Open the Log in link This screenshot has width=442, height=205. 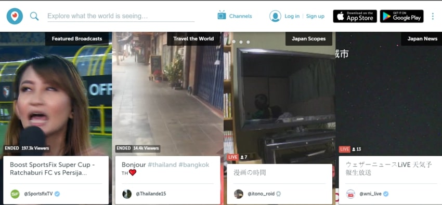coord(292,16)
